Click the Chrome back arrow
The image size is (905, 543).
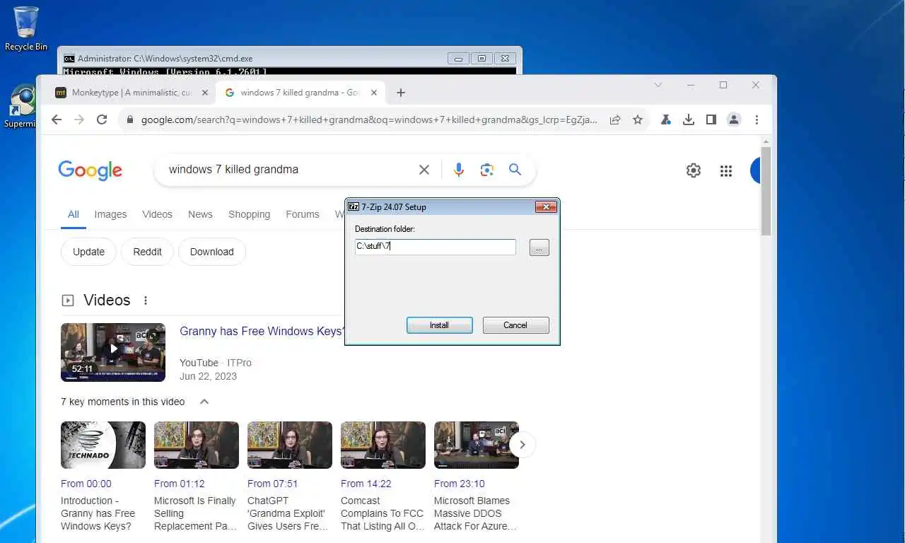(57, 119)
